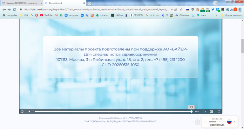Click the scrollbar down arrow

click(x=242, y=127)
